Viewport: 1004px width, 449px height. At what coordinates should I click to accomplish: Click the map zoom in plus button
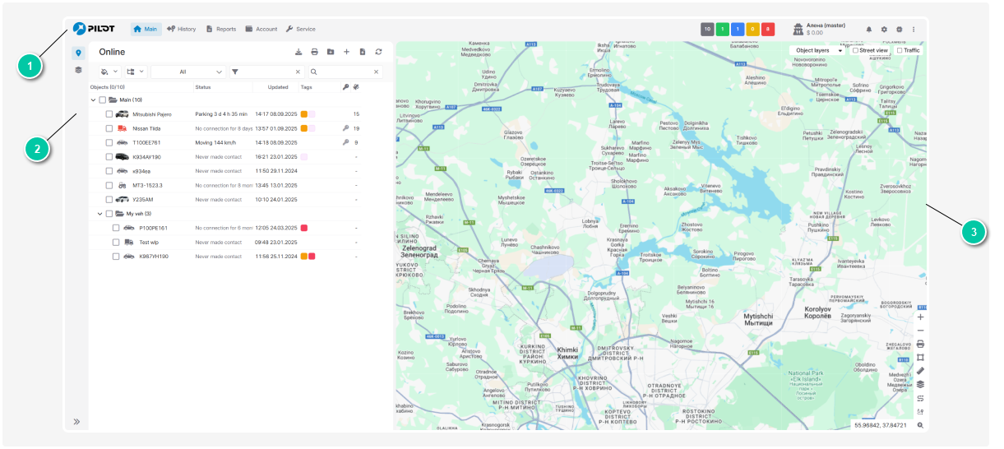point(920,317)
